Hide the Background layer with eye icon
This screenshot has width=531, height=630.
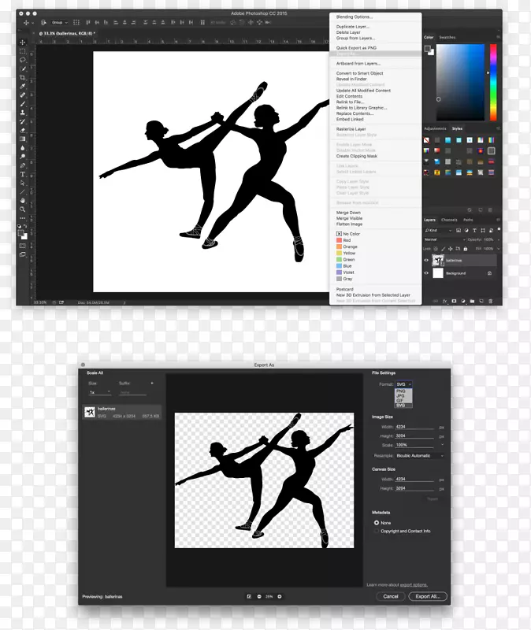[x=426, y=273]
